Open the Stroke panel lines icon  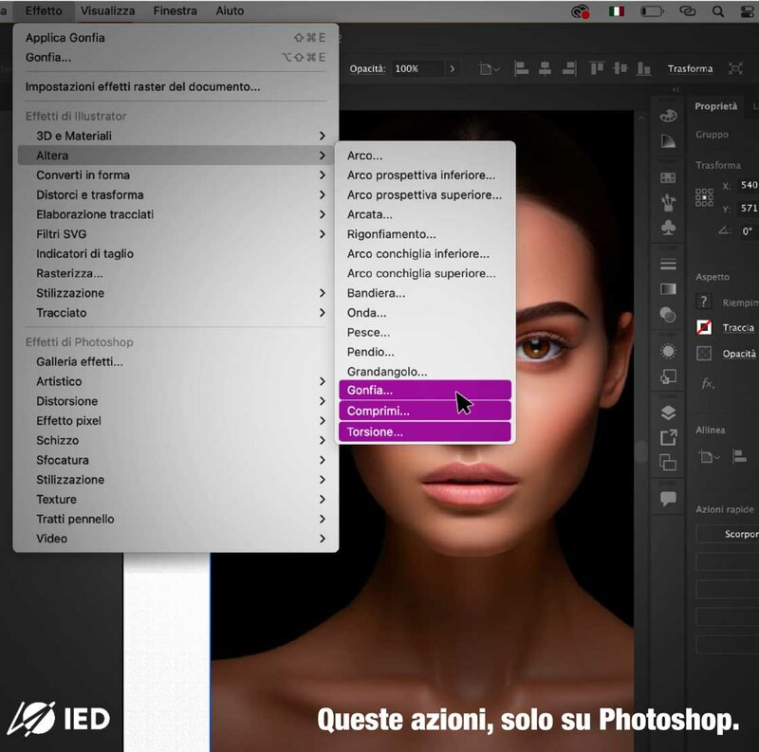pos(668,265)
